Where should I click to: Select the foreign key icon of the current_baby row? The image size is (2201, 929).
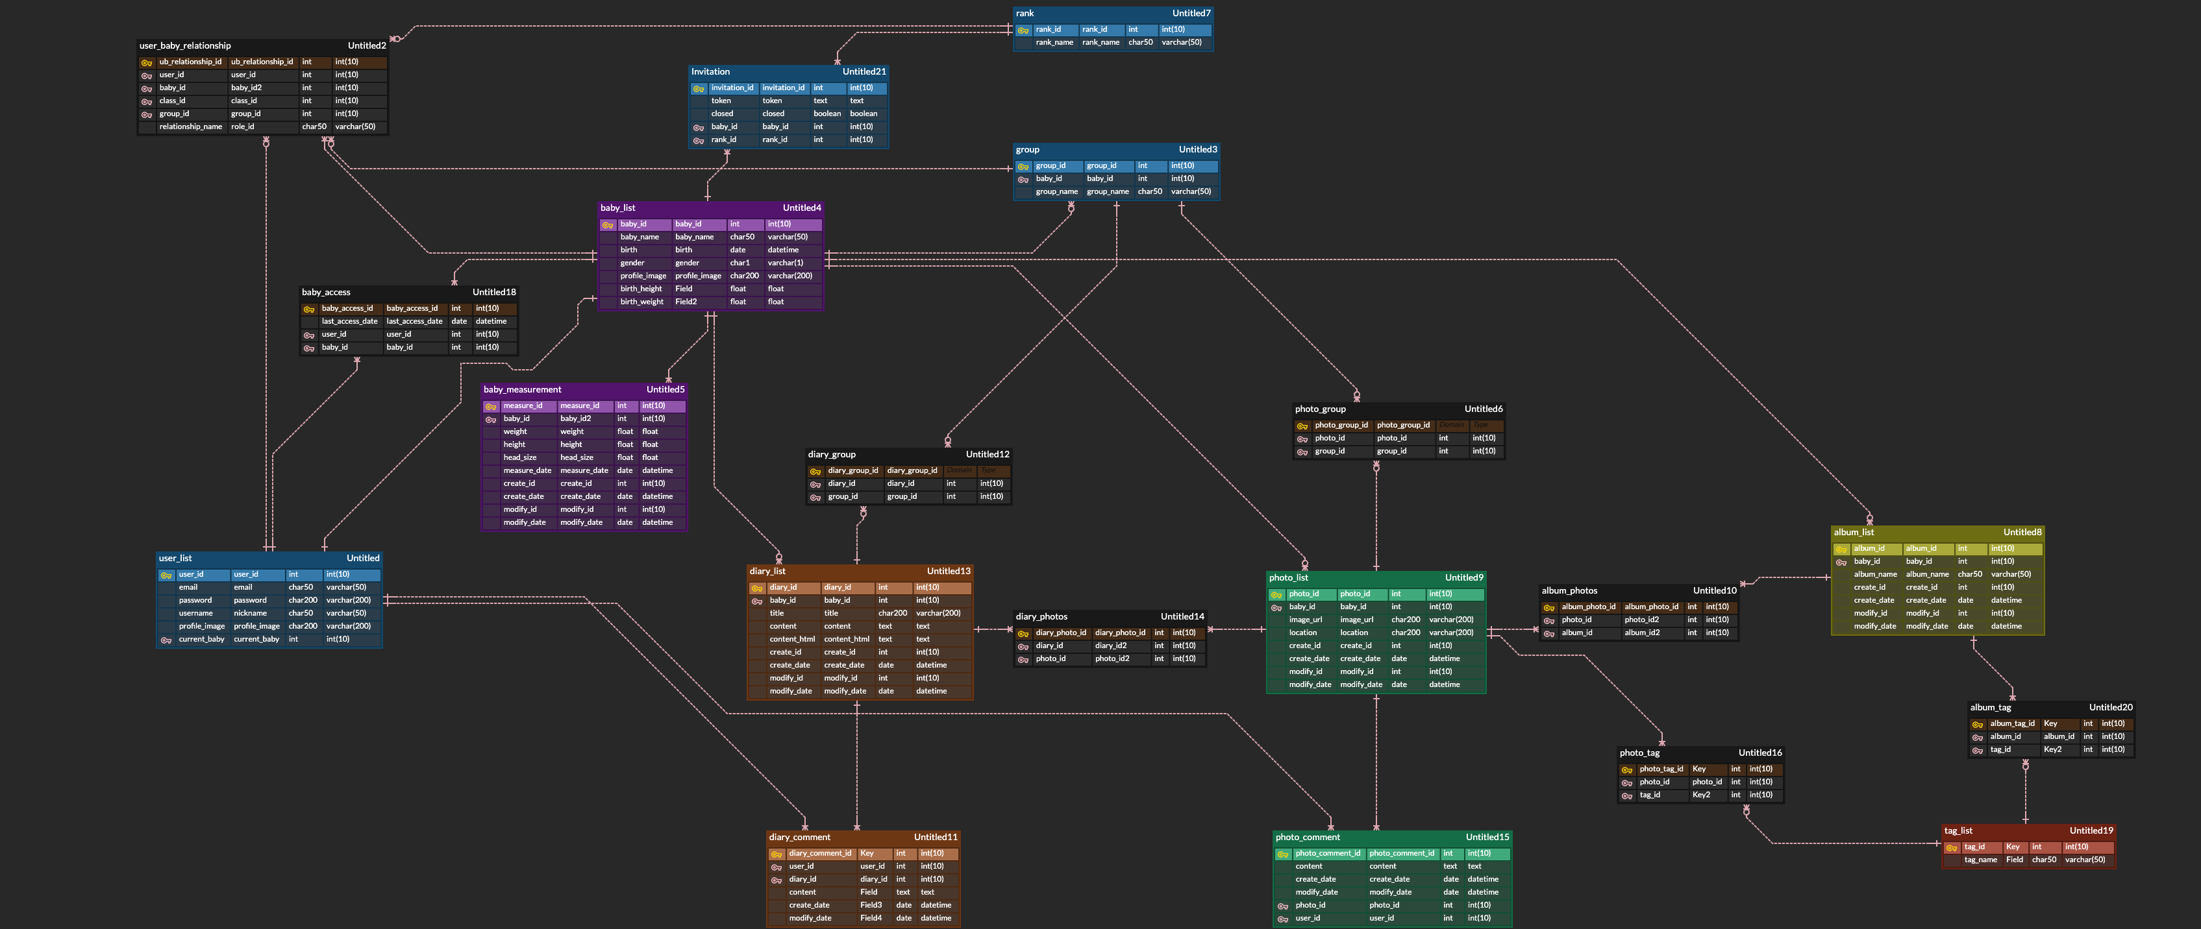(x=166, y=640)
